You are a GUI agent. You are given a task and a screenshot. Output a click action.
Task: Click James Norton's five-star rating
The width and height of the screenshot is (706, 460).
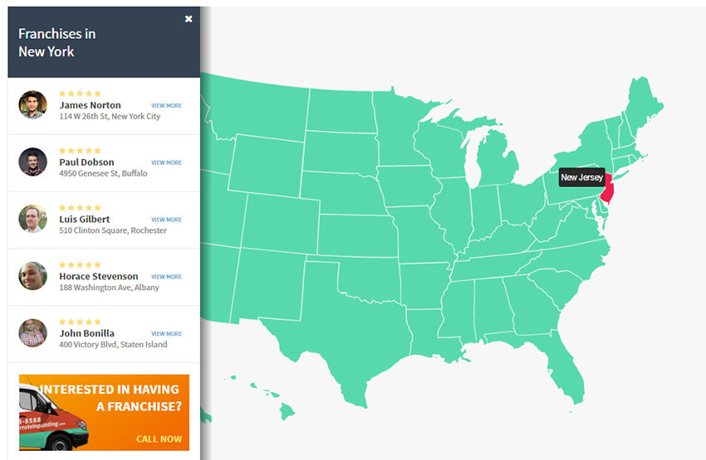(x=80, y=94)
